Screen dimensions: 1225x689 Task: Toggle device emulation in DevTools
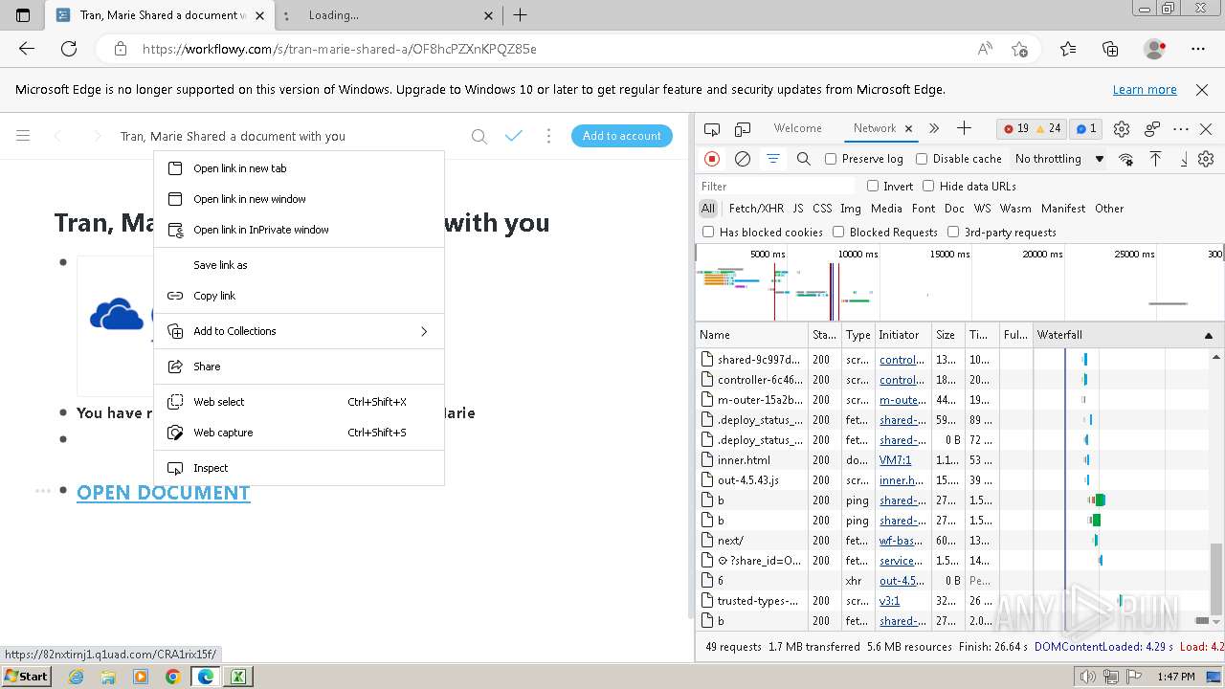[743, 128]
